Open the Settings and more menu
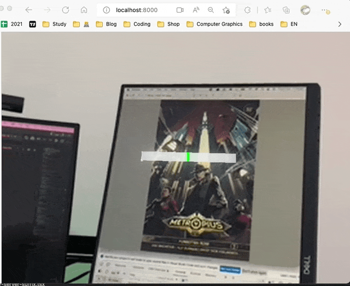The image size is (350, 286). [325, 10]
